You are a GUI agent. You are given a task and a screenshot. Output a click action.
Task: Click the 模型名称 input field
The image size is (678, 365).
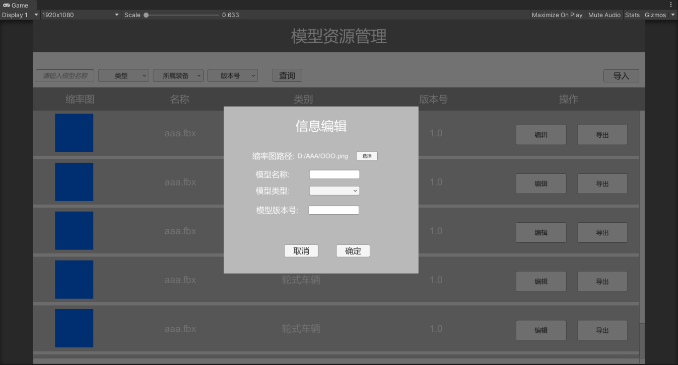334,174
